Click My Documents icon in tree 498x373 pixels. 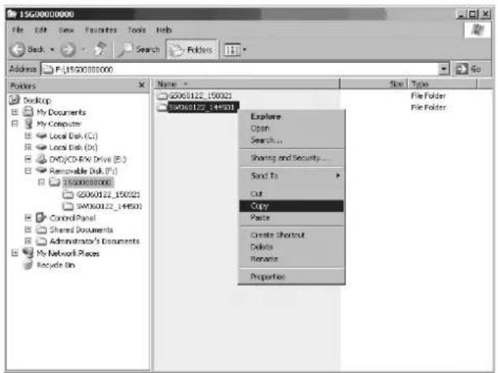point(28,112)
